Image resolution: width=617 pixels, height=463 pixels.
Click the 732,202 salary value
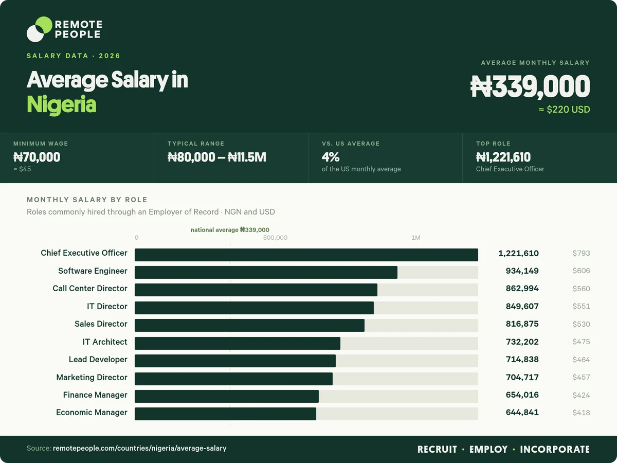point(522,342)
